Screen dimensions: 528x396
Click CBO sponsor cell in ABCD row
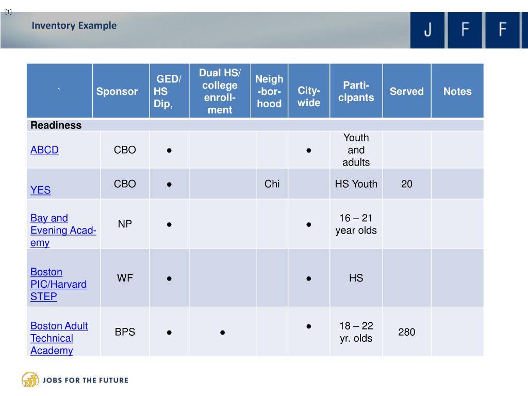point(125,150)
